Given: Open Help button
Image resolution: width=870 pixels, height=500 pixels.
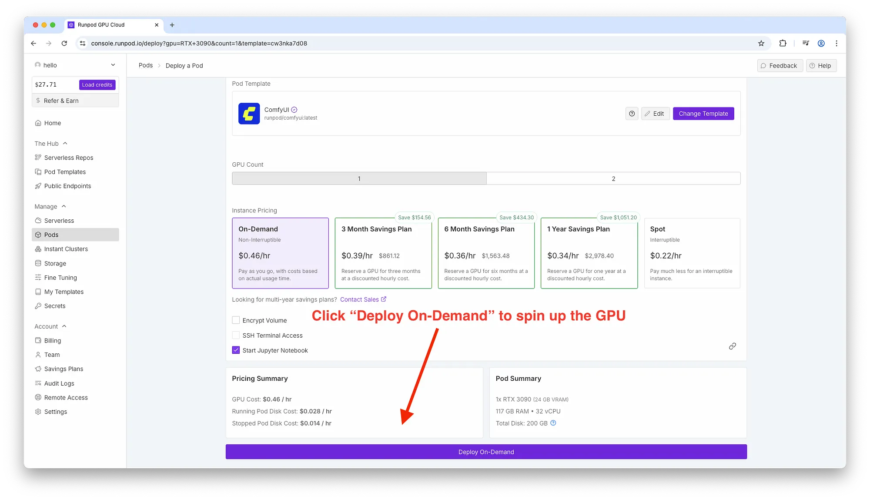Looking at the screenshot, I should (821, 66).
